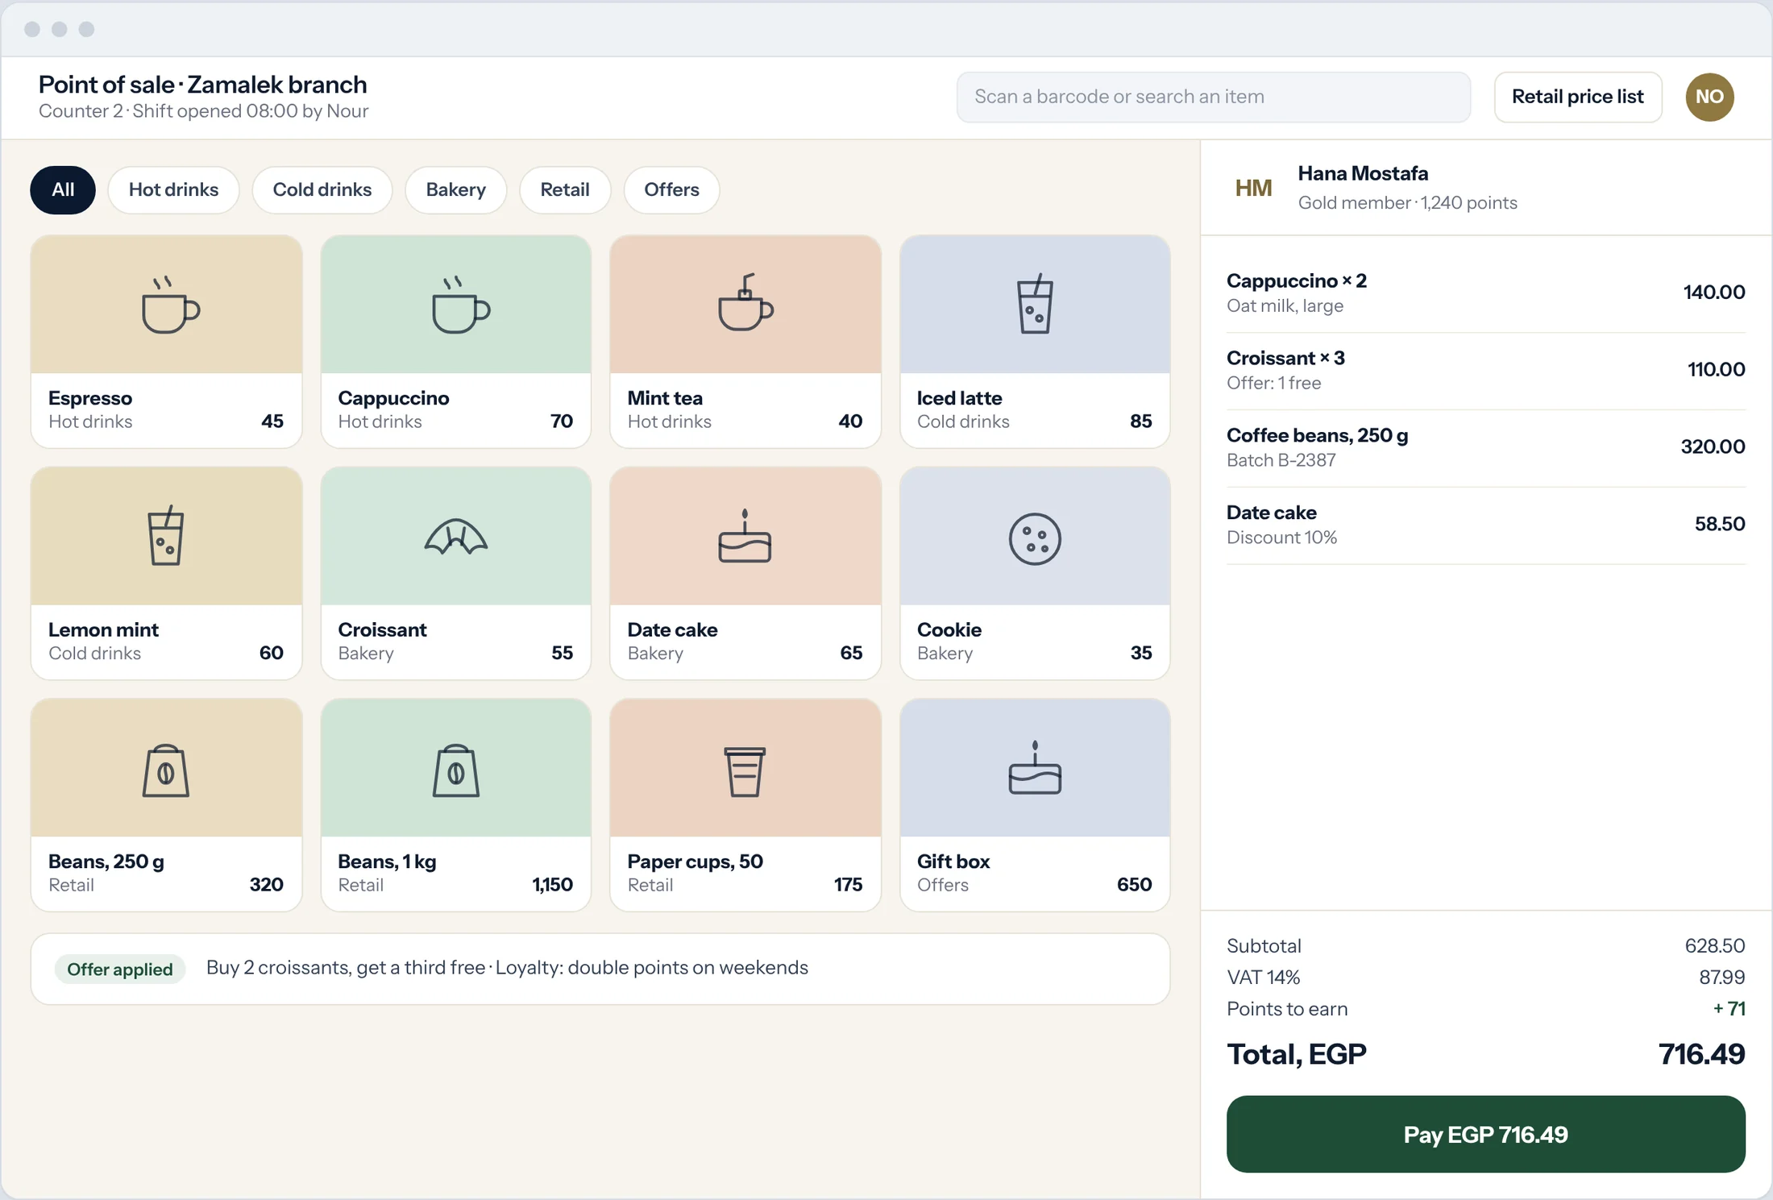Click the Paper cups, 50 product name

(x=695, y=862)
